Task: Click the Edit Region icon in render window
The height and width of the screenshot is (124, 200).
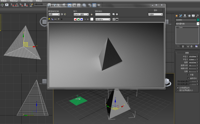Action: [x=62, y=14]
